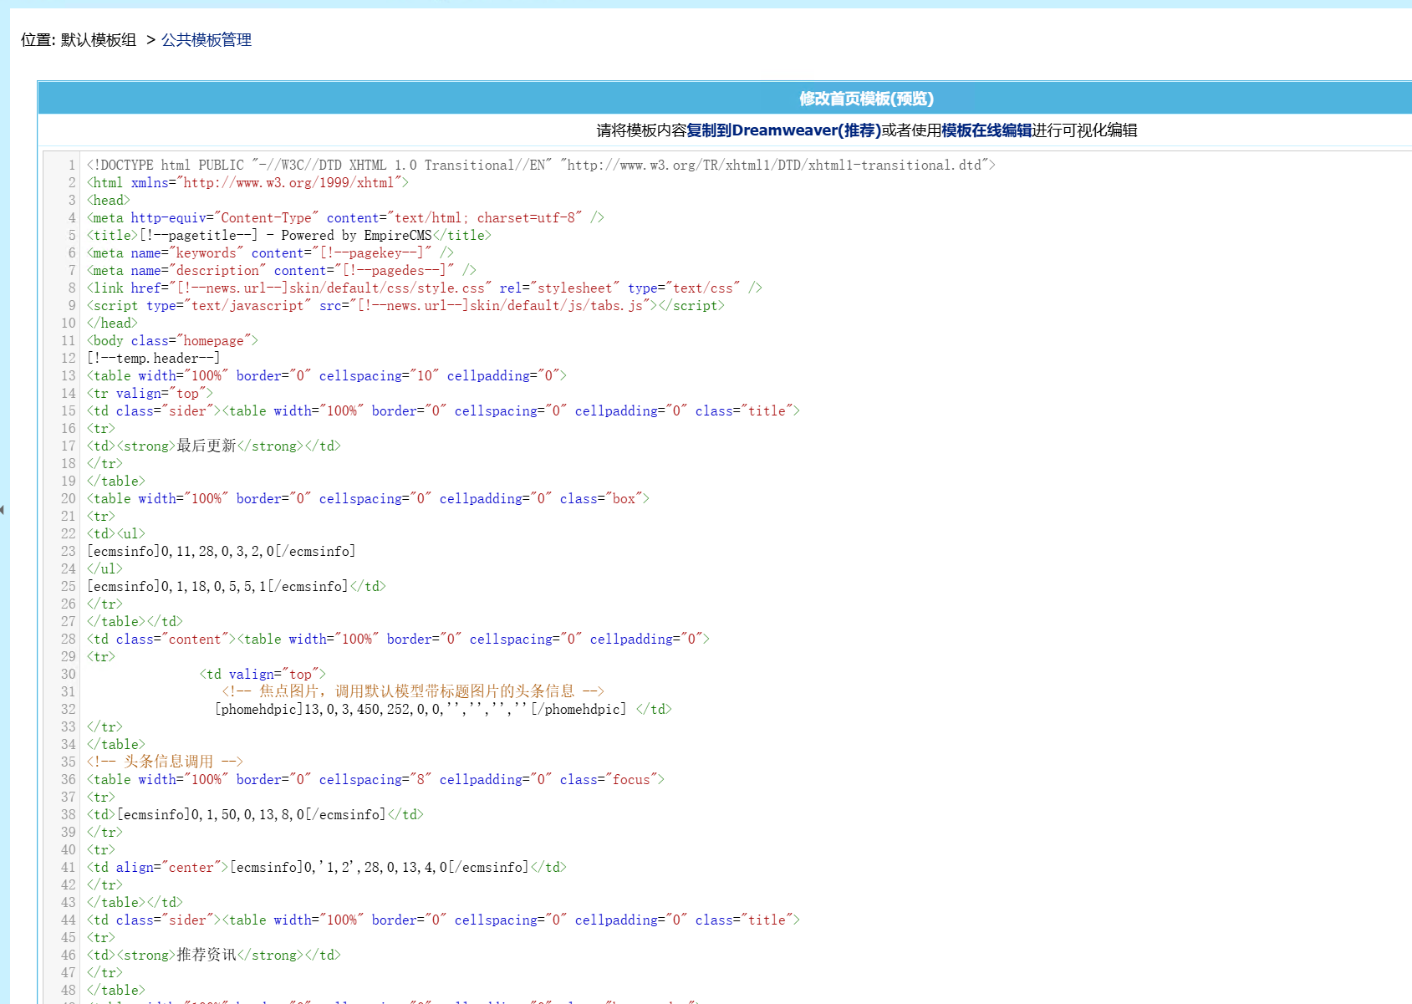Click the 默认模板组 breadcrumb text
1412x1004 pixels.
pos(98,40)
